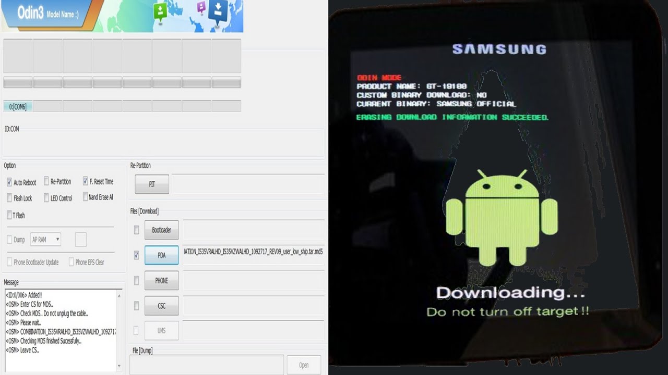The image size is (668, 375).
Task: Click the Message log scroll-up arrow
Action: [119, 295]
